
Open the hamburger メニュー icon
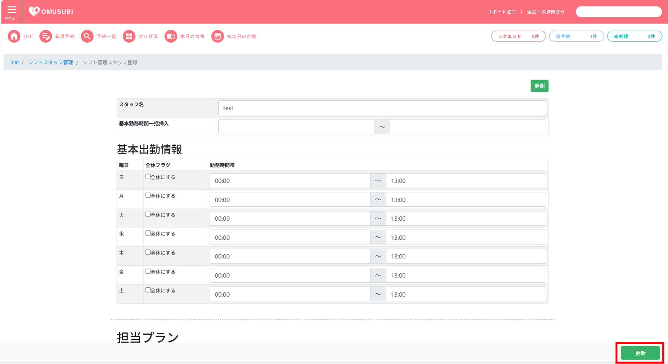[x=12, y=12]
